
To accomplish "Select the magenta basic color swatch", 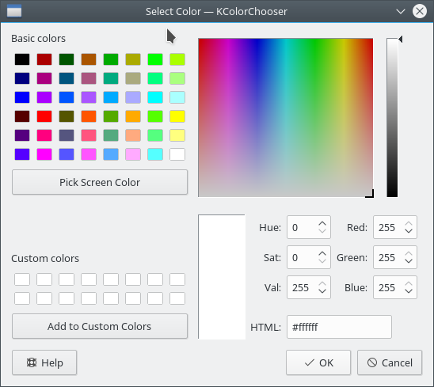I will [44, 154].
